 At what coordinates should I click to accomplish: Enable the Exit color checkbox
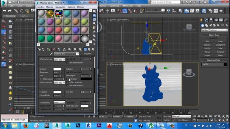68,79
